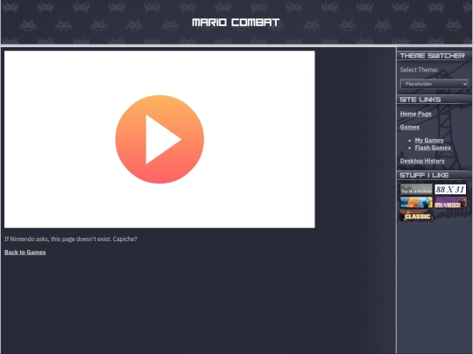Click the Mario Combat page title
Screen dimensions: 473x354
click(236, 23)
